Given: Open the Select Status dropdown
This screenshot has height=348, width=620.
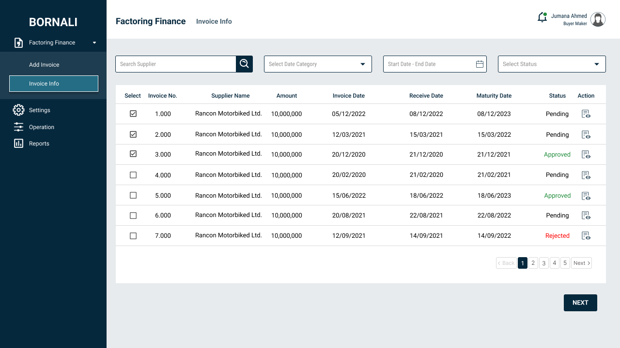Looking at the screenshot, I should [x=552, y=64].
